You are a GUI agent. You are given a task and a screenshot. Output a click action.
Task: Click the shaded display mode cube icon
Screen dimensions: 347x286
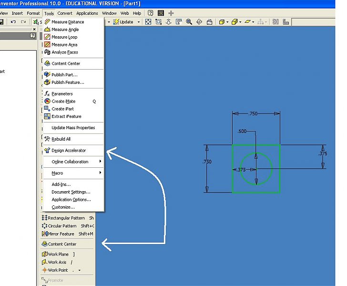(222, 22)
